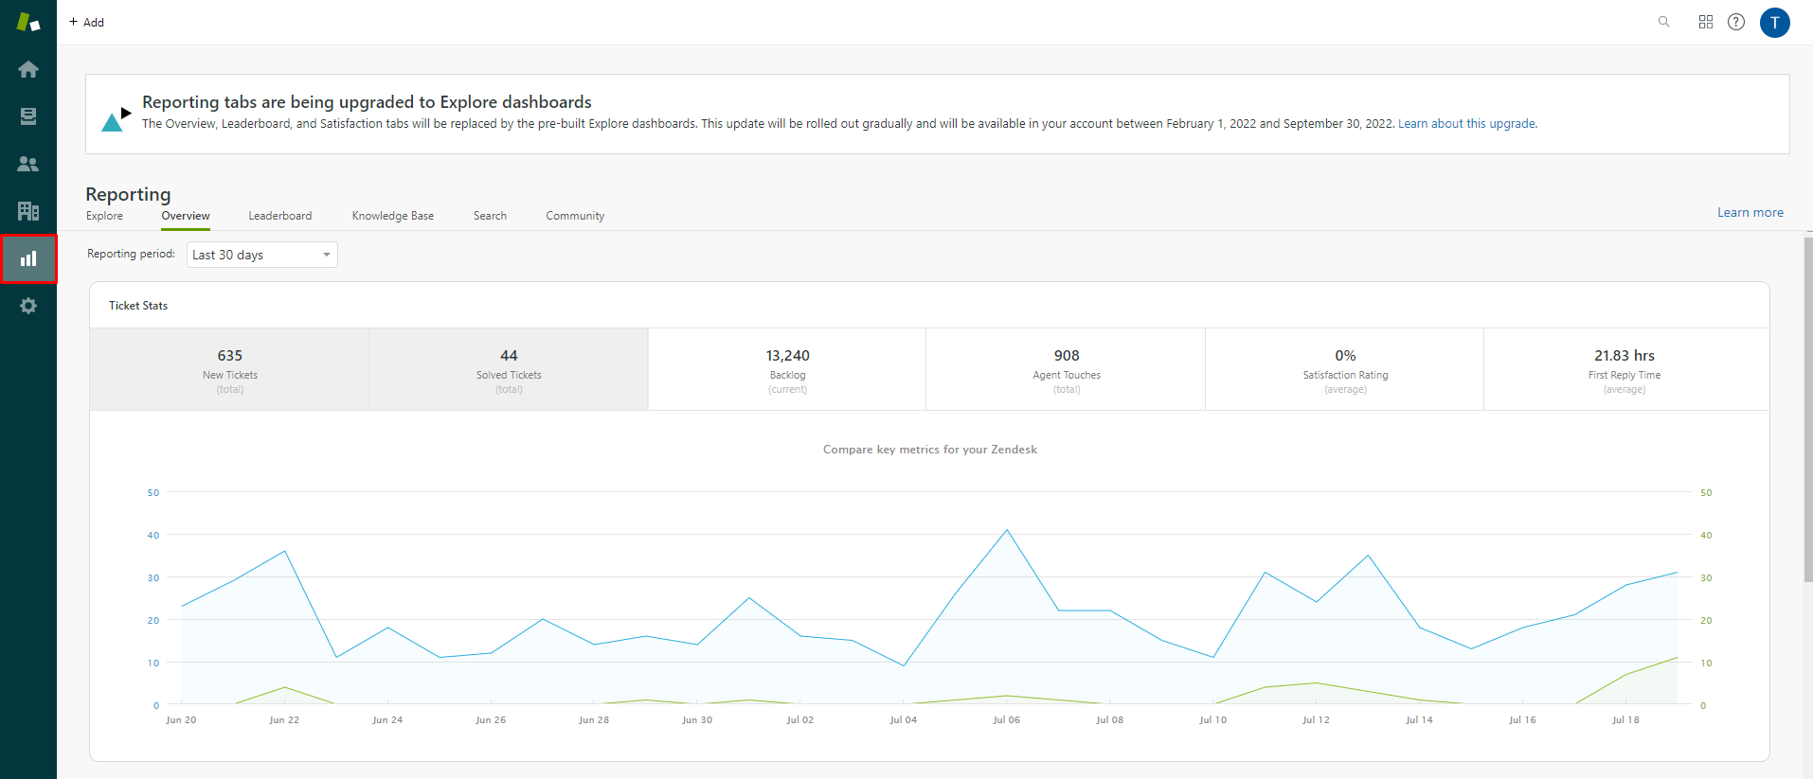Click the Add button
Viewport: 1813px width, 779px height.
click(x=87, y=22)
